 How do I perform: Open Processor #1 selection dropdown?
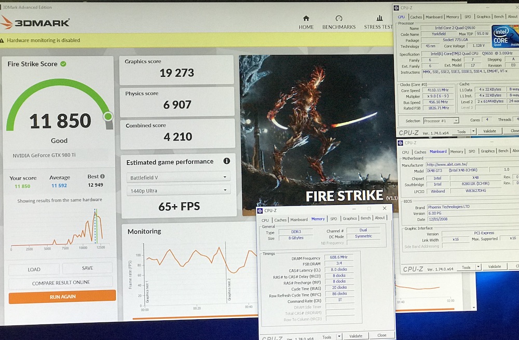(x=440, y=121)
